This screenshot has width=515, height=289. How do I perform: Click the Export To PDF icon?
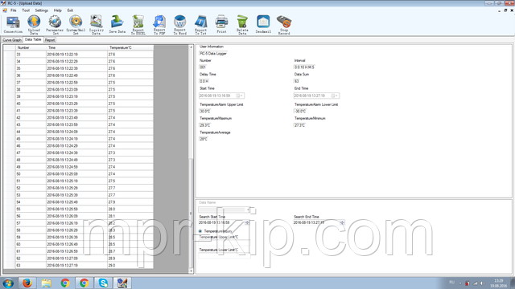(159, 25)
